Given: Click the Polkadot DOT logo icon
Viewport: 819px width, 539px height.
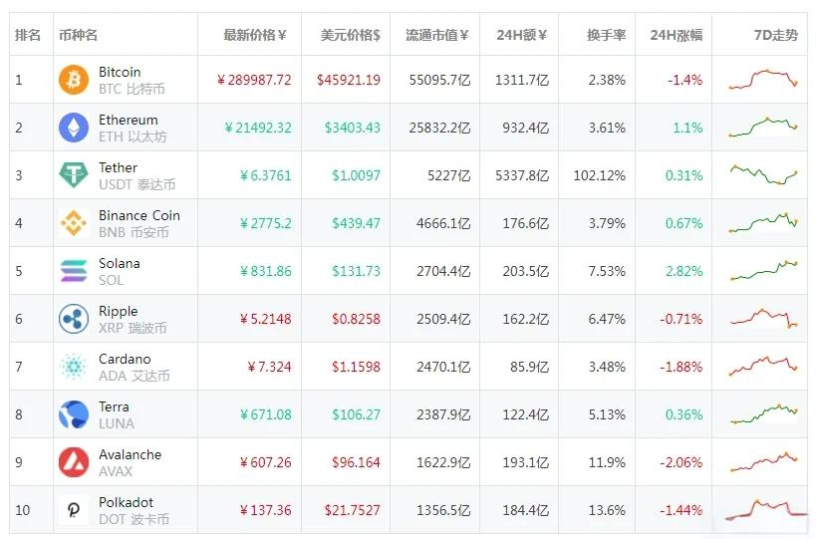Looking at the screenshot, I should [74, 510].
